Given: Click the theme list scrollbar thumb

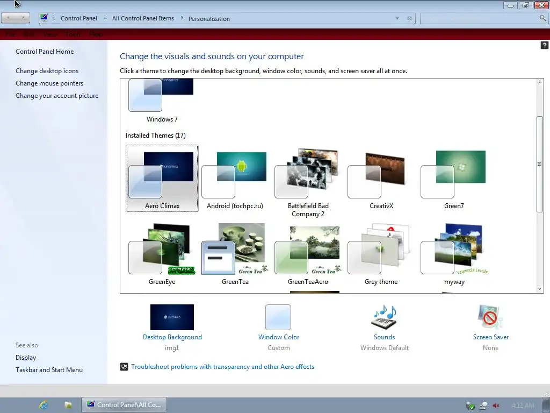Looking at the screenshot, I should [x=539, y=164].
